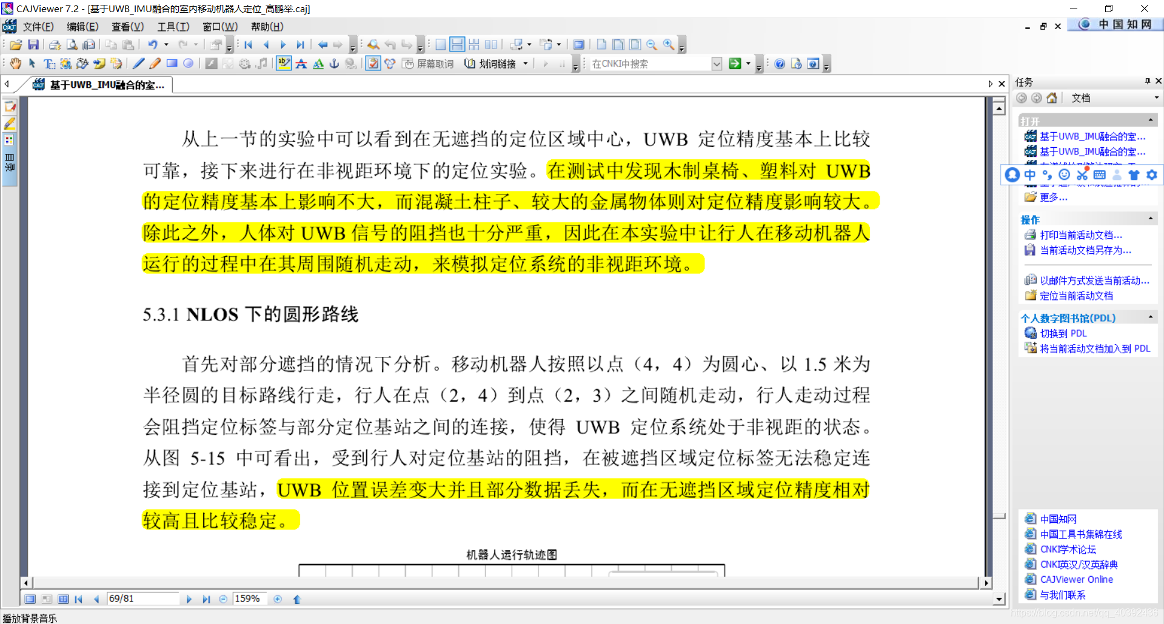
Task: Click the 69/81 page number field
Action: (143, 599)
